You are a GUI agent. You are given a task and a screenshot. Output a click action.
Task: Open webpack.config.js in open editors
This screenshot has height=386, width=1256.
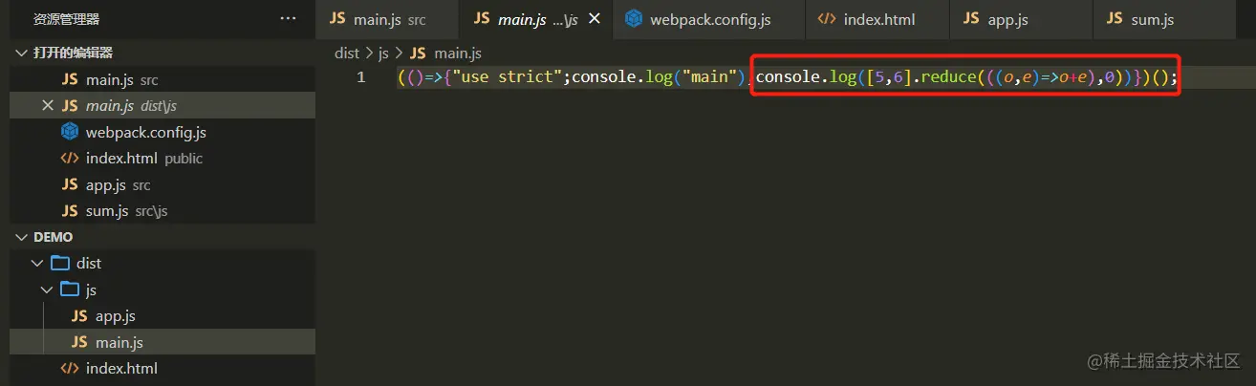(162, 132)
